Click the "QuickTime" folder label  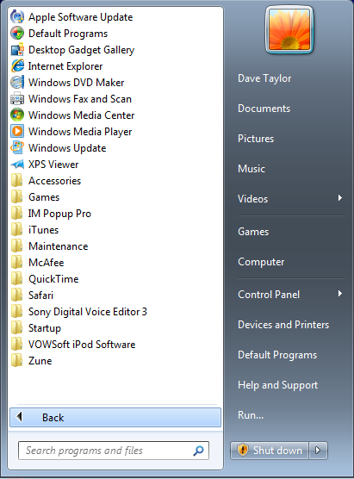tap(53, 279)
